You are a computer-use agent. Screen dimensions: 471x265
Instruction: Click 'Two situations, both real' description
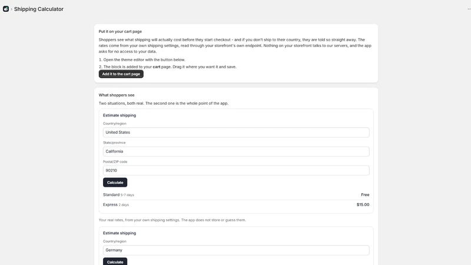164,104
